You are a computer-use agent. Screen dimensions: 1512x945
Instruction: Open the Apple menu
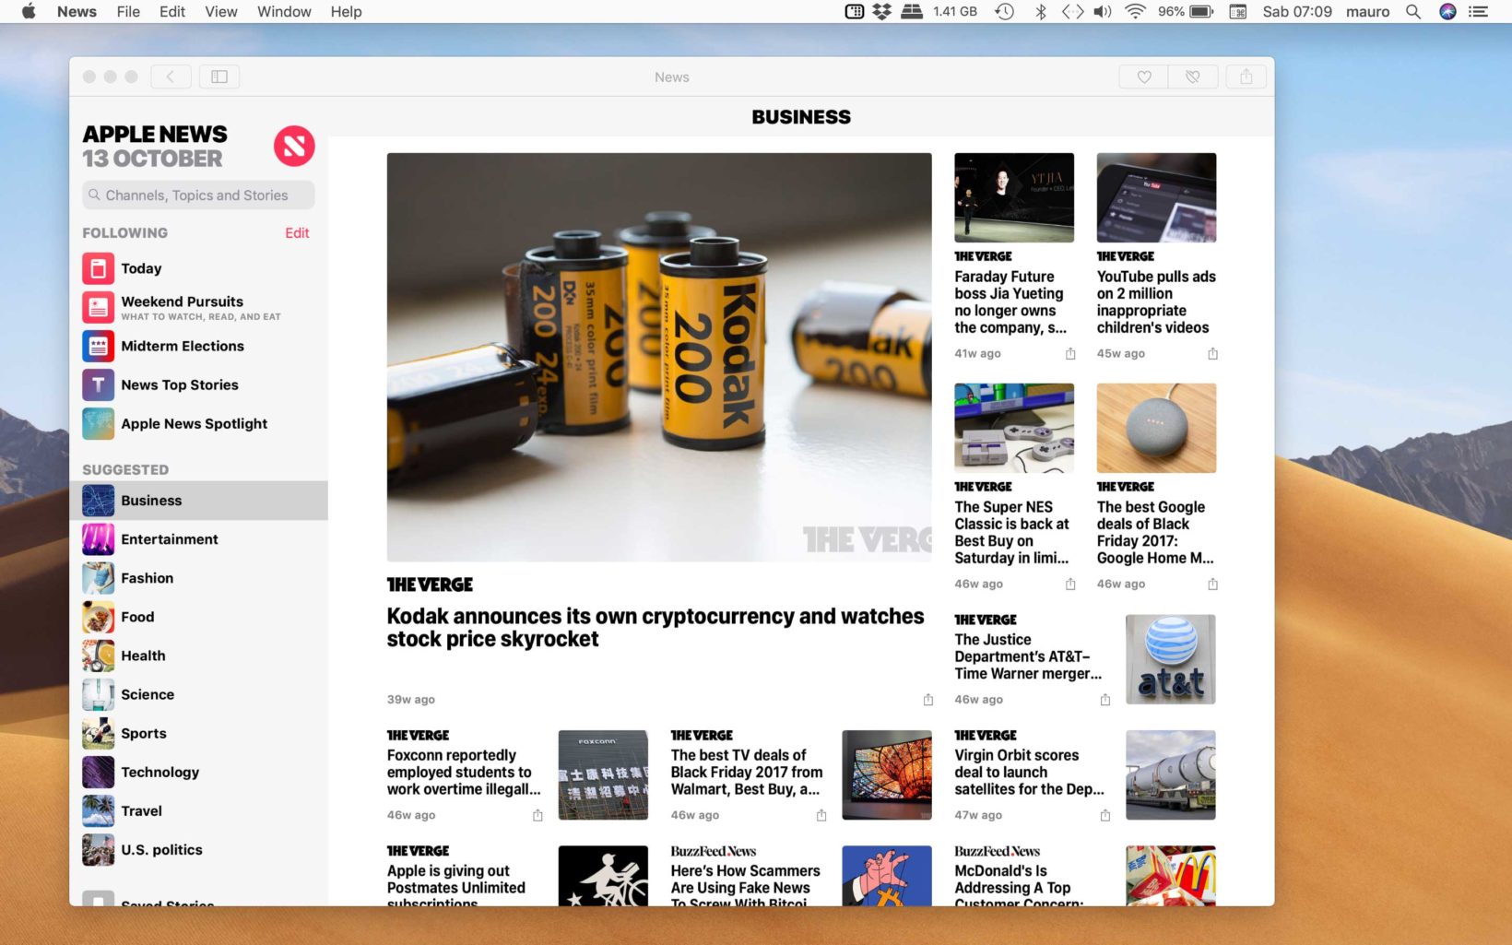click(29, 12)
